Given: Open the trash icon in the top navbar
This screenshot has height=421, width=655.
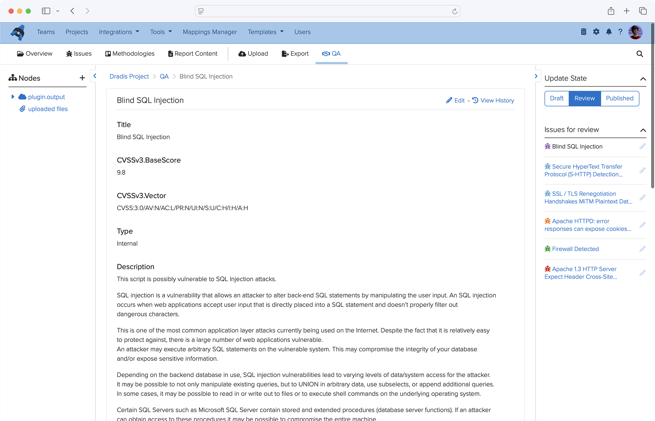Looking at the screenshot, I should point(584,32).
